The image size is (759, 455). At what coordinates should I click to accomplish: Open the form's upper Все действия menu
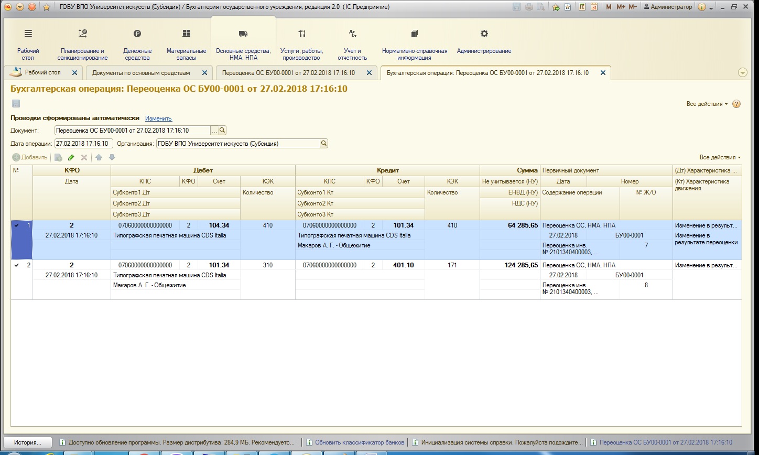click(707, 104)
